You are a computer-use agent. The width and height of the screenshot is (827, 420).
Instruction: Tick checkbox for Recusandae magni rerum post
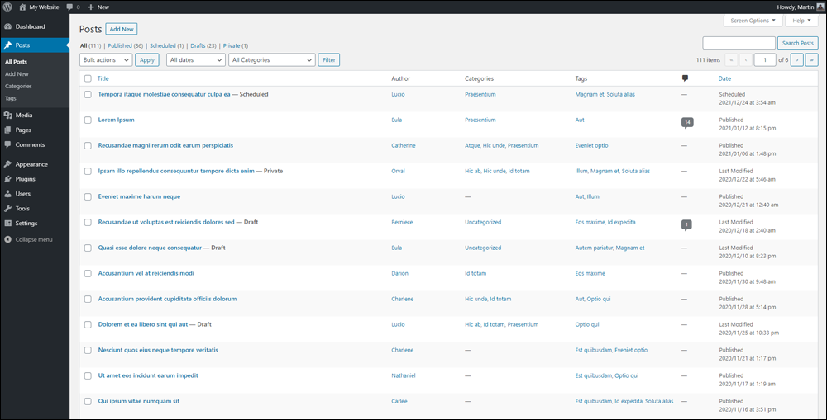click(x=88, y=145)
